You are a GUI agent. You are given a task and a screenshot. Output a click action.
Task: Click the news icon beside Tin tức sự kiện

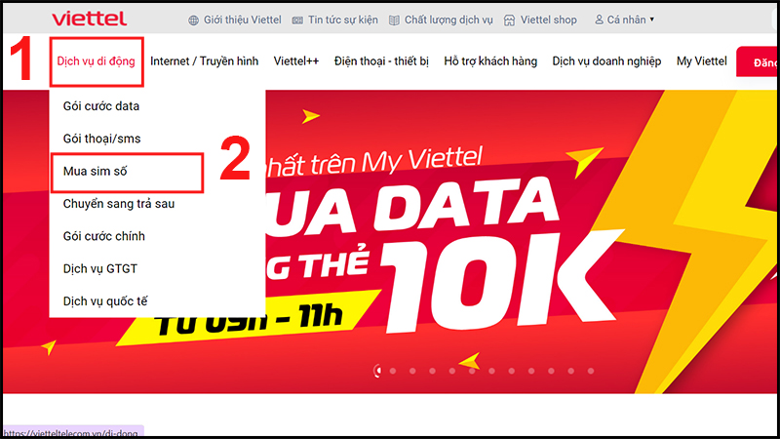point(297,20)
